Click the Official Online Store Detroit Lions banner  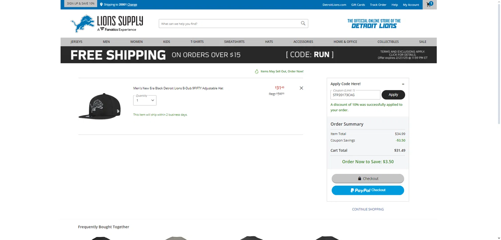coord(374,23)
